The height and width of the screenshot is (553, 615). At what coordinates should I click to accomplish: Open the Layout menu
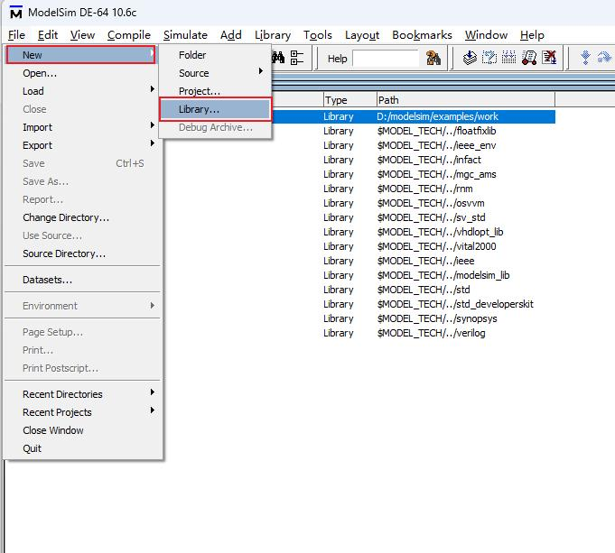(362, 35)
